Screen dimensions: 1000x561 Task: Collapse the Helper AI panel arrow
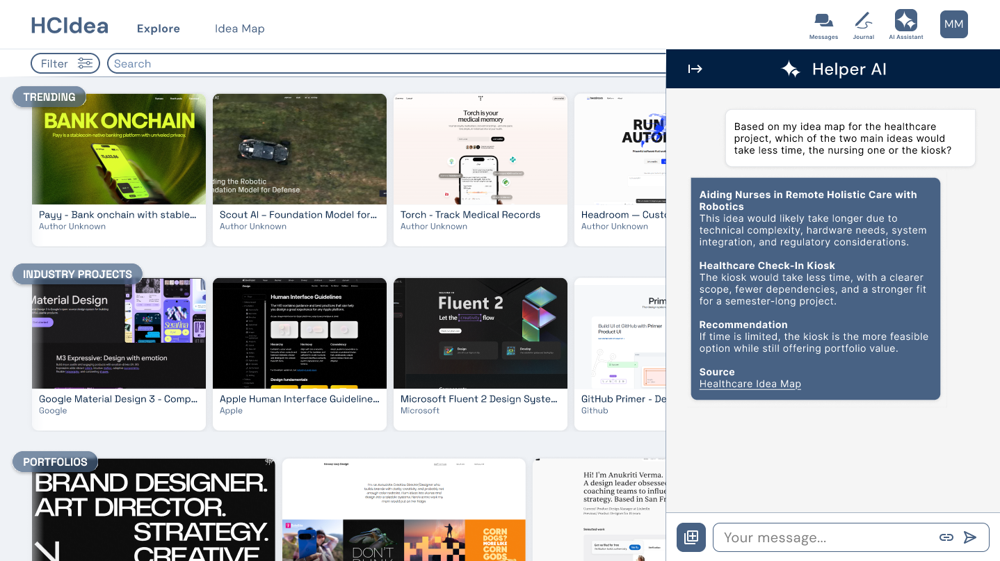(695, 69)
